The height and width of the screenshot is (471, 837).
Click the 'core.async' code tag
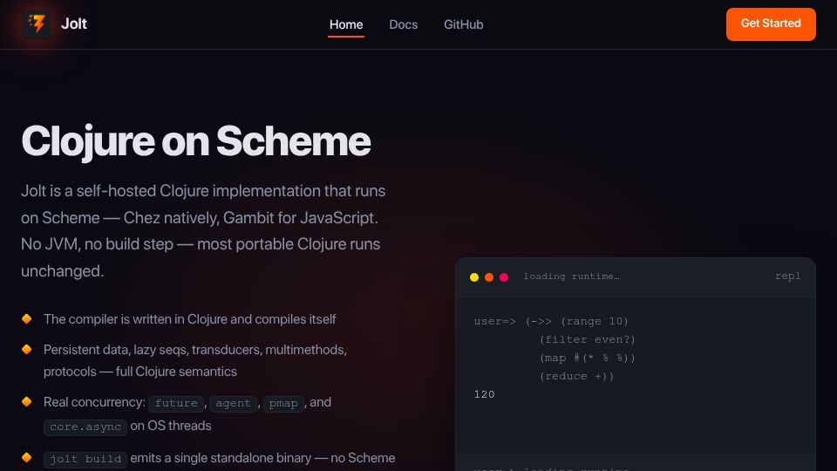85,427
